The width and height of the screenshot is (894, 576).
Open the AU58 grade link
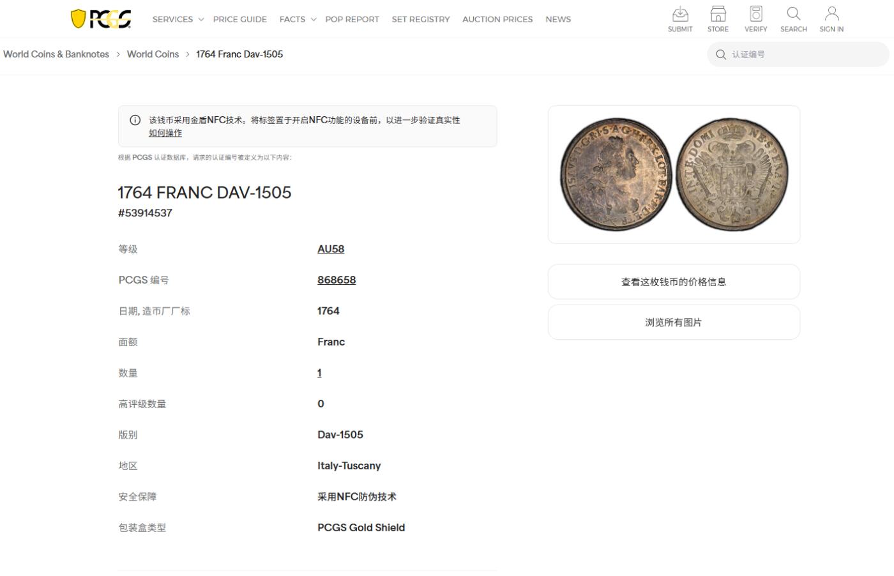pyautogui.click(x=330, y=249)
